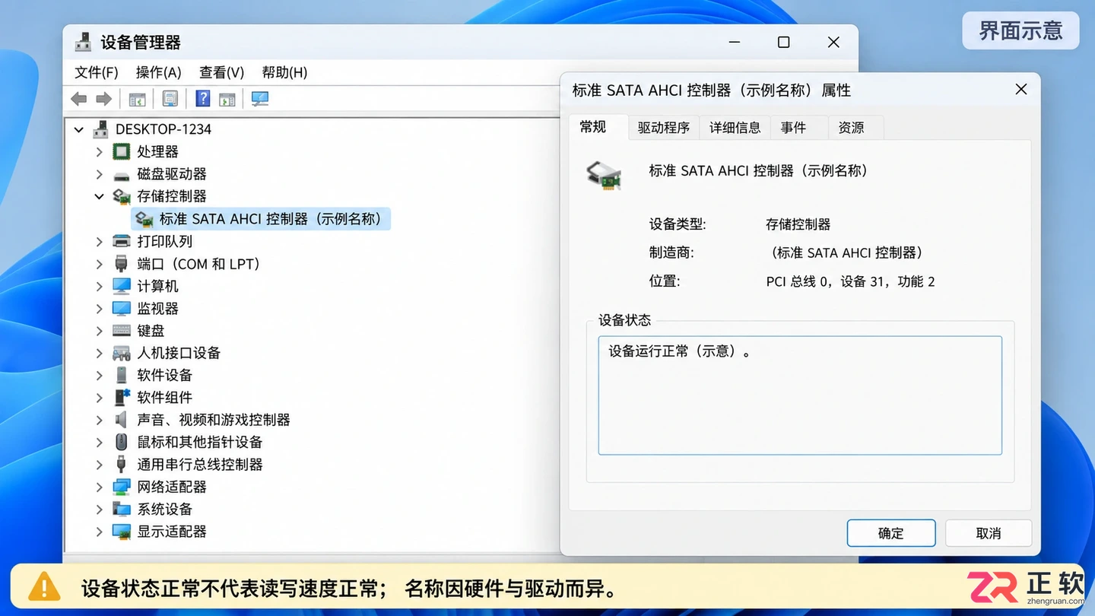Click the 软件组件 icon
The height and width of the screenshot is (616, 1095).
[122, 397]
